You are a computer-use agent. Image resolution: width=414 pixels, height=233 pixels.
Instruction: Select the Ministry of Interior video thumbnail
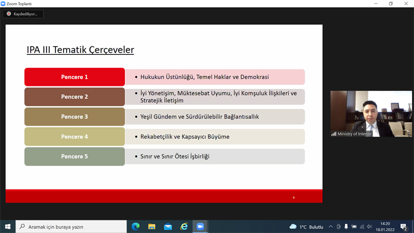[x=371, y=113]
